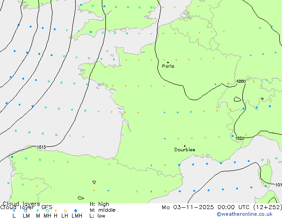Click the "LMH" legend text label

[77, 216]
